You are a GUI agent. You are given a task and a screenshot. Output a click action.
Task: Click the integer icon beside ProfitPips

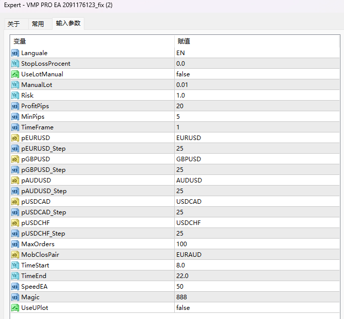coord(15,106)
